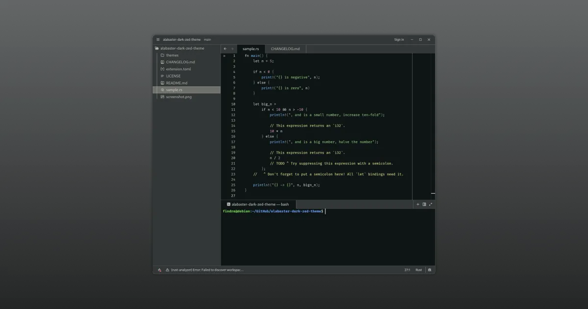Select the alabaster-dark-zed-theme — bash terminal tab
Screen dimensions: 588x309
pos(258,204)
